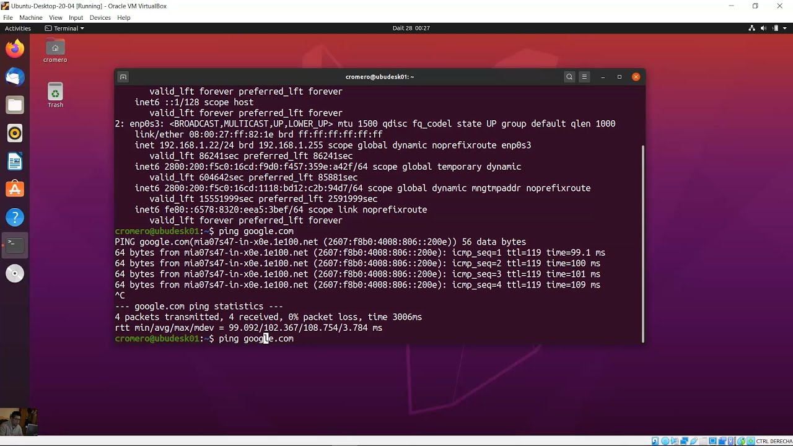Screen dimensions: 793x446
Task: Click the terminal vertical scrollbar
Action: point(643,243)
